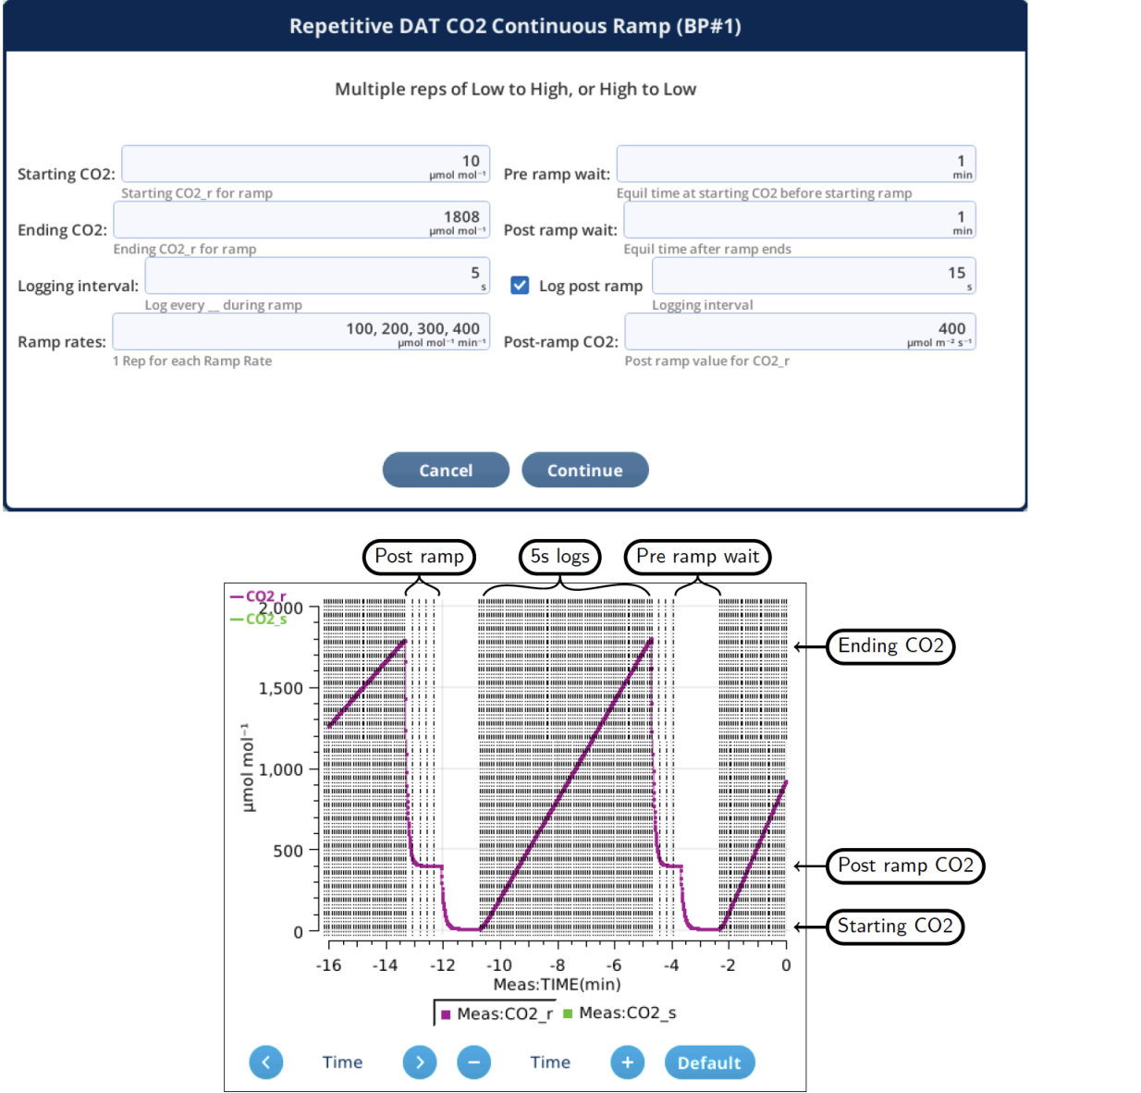Click the Post ramp wait field

pos(800,220)
